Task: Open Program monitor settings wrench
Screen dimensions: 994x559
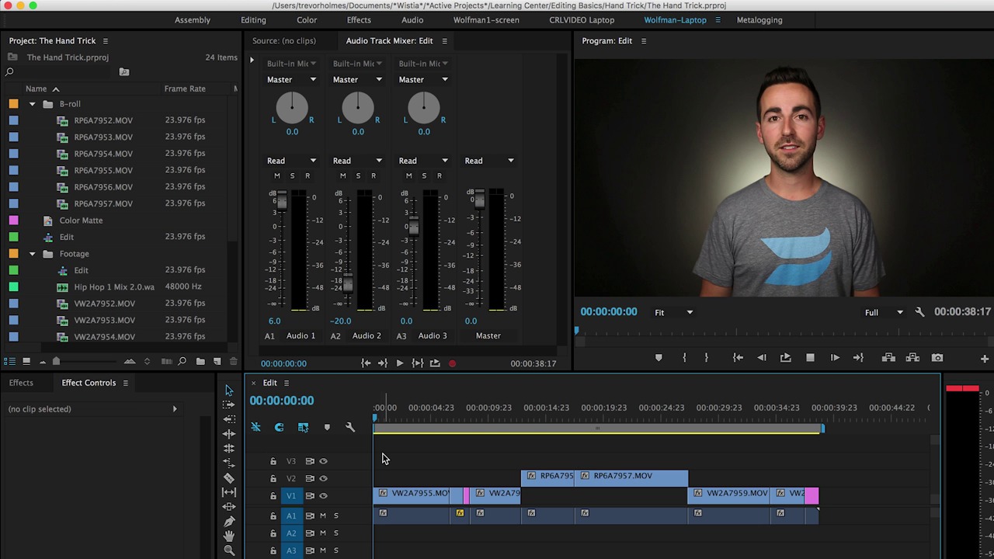Action: tap(919, 312)
